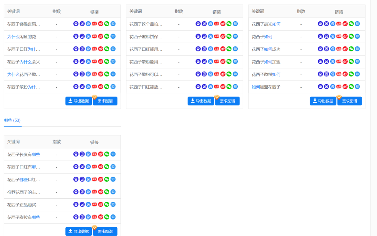The width and height of the screenshot is (377, 236).
Task: Open Baidu mobile icon for 为什么闲鱼的花… row
Action: [82, 36]
